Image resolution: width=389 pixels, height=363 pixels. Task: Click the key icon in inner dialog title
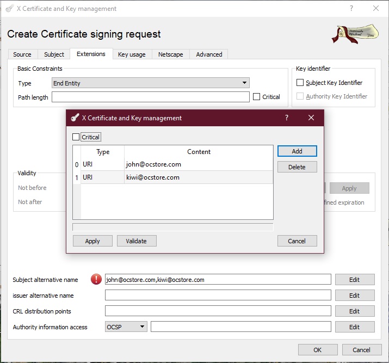point(74,118)
